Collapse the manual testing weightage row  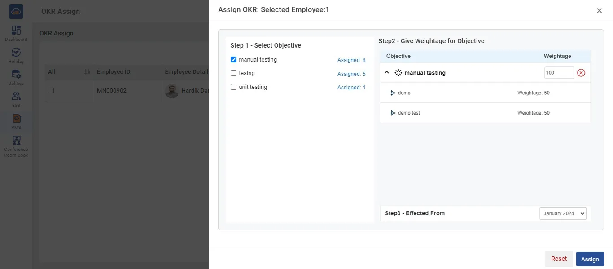pos(386,72)
